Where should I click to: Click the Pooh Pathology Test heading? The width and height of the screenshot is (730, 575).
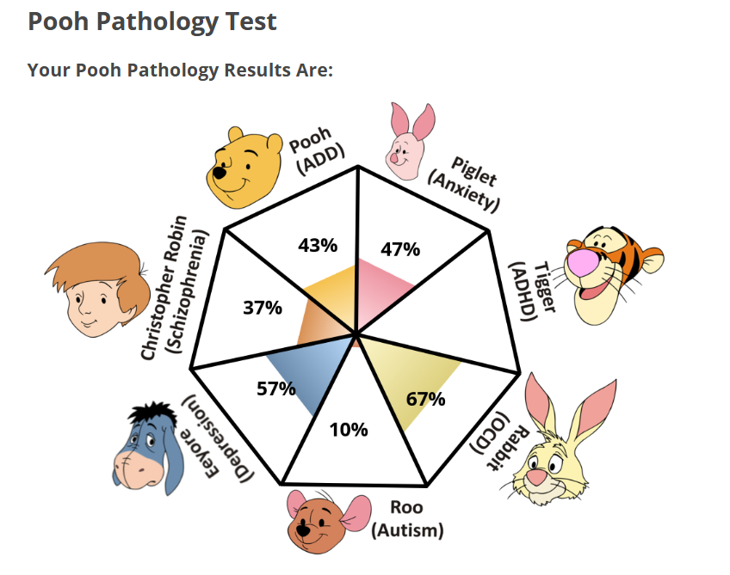[x=152, y=21]
